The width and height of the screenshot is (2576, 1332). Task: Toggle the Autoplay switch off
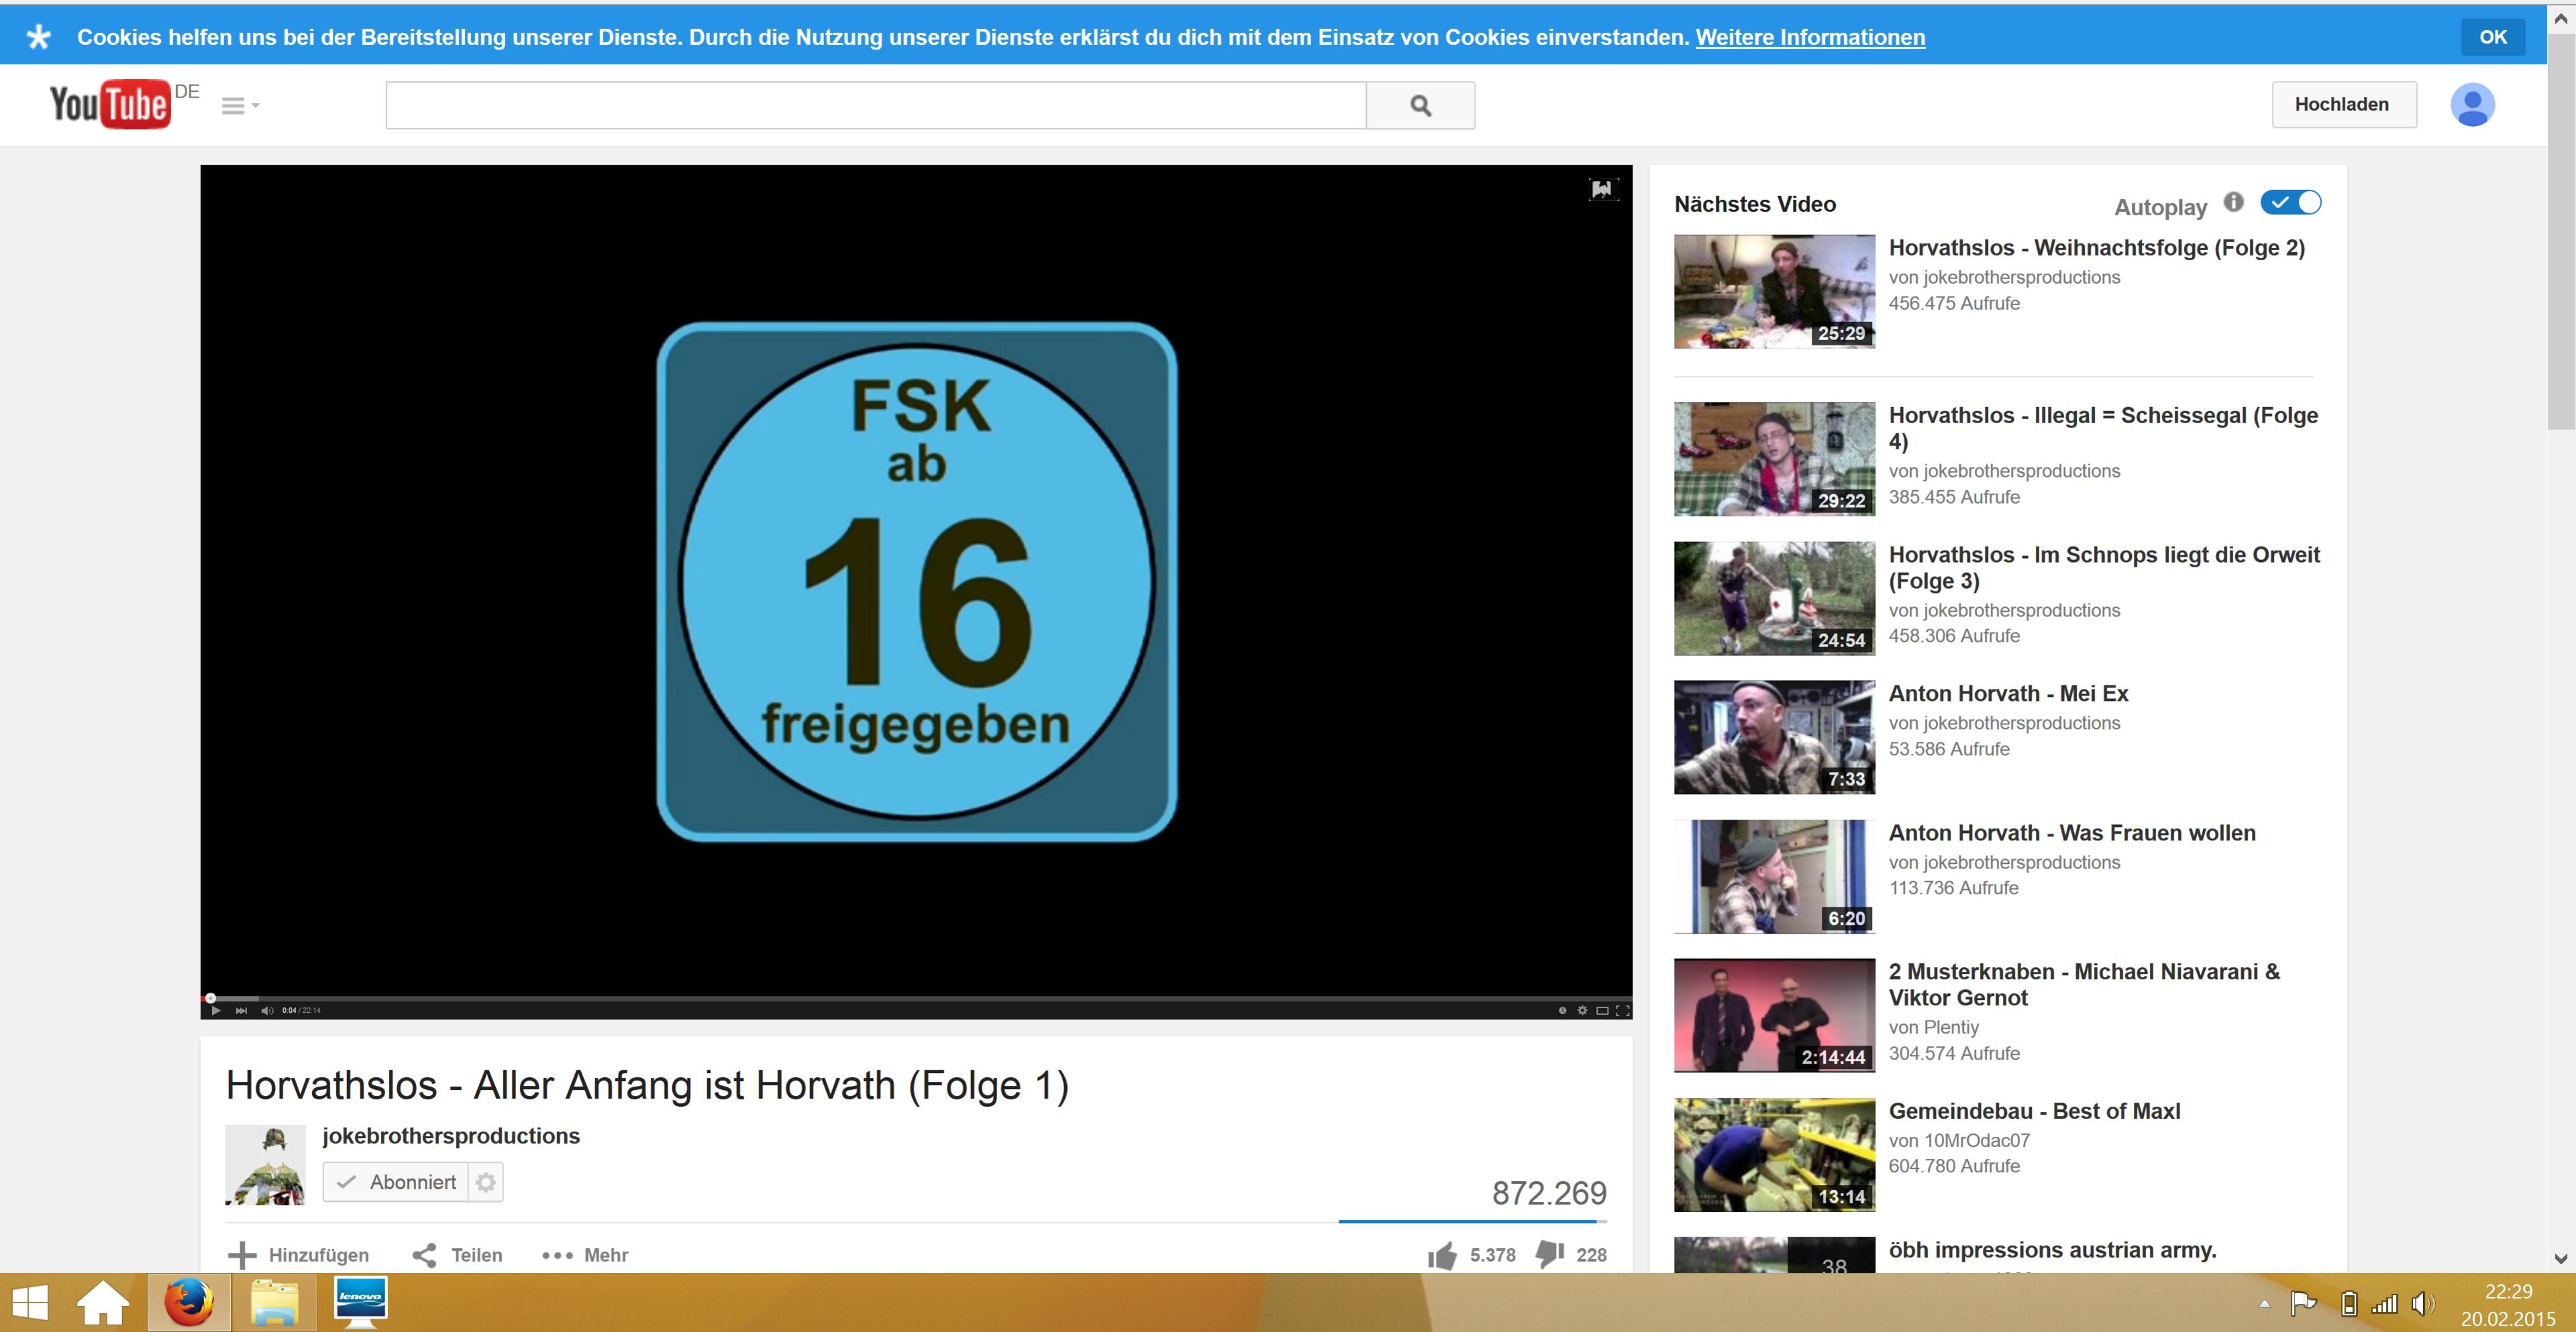2290,203
